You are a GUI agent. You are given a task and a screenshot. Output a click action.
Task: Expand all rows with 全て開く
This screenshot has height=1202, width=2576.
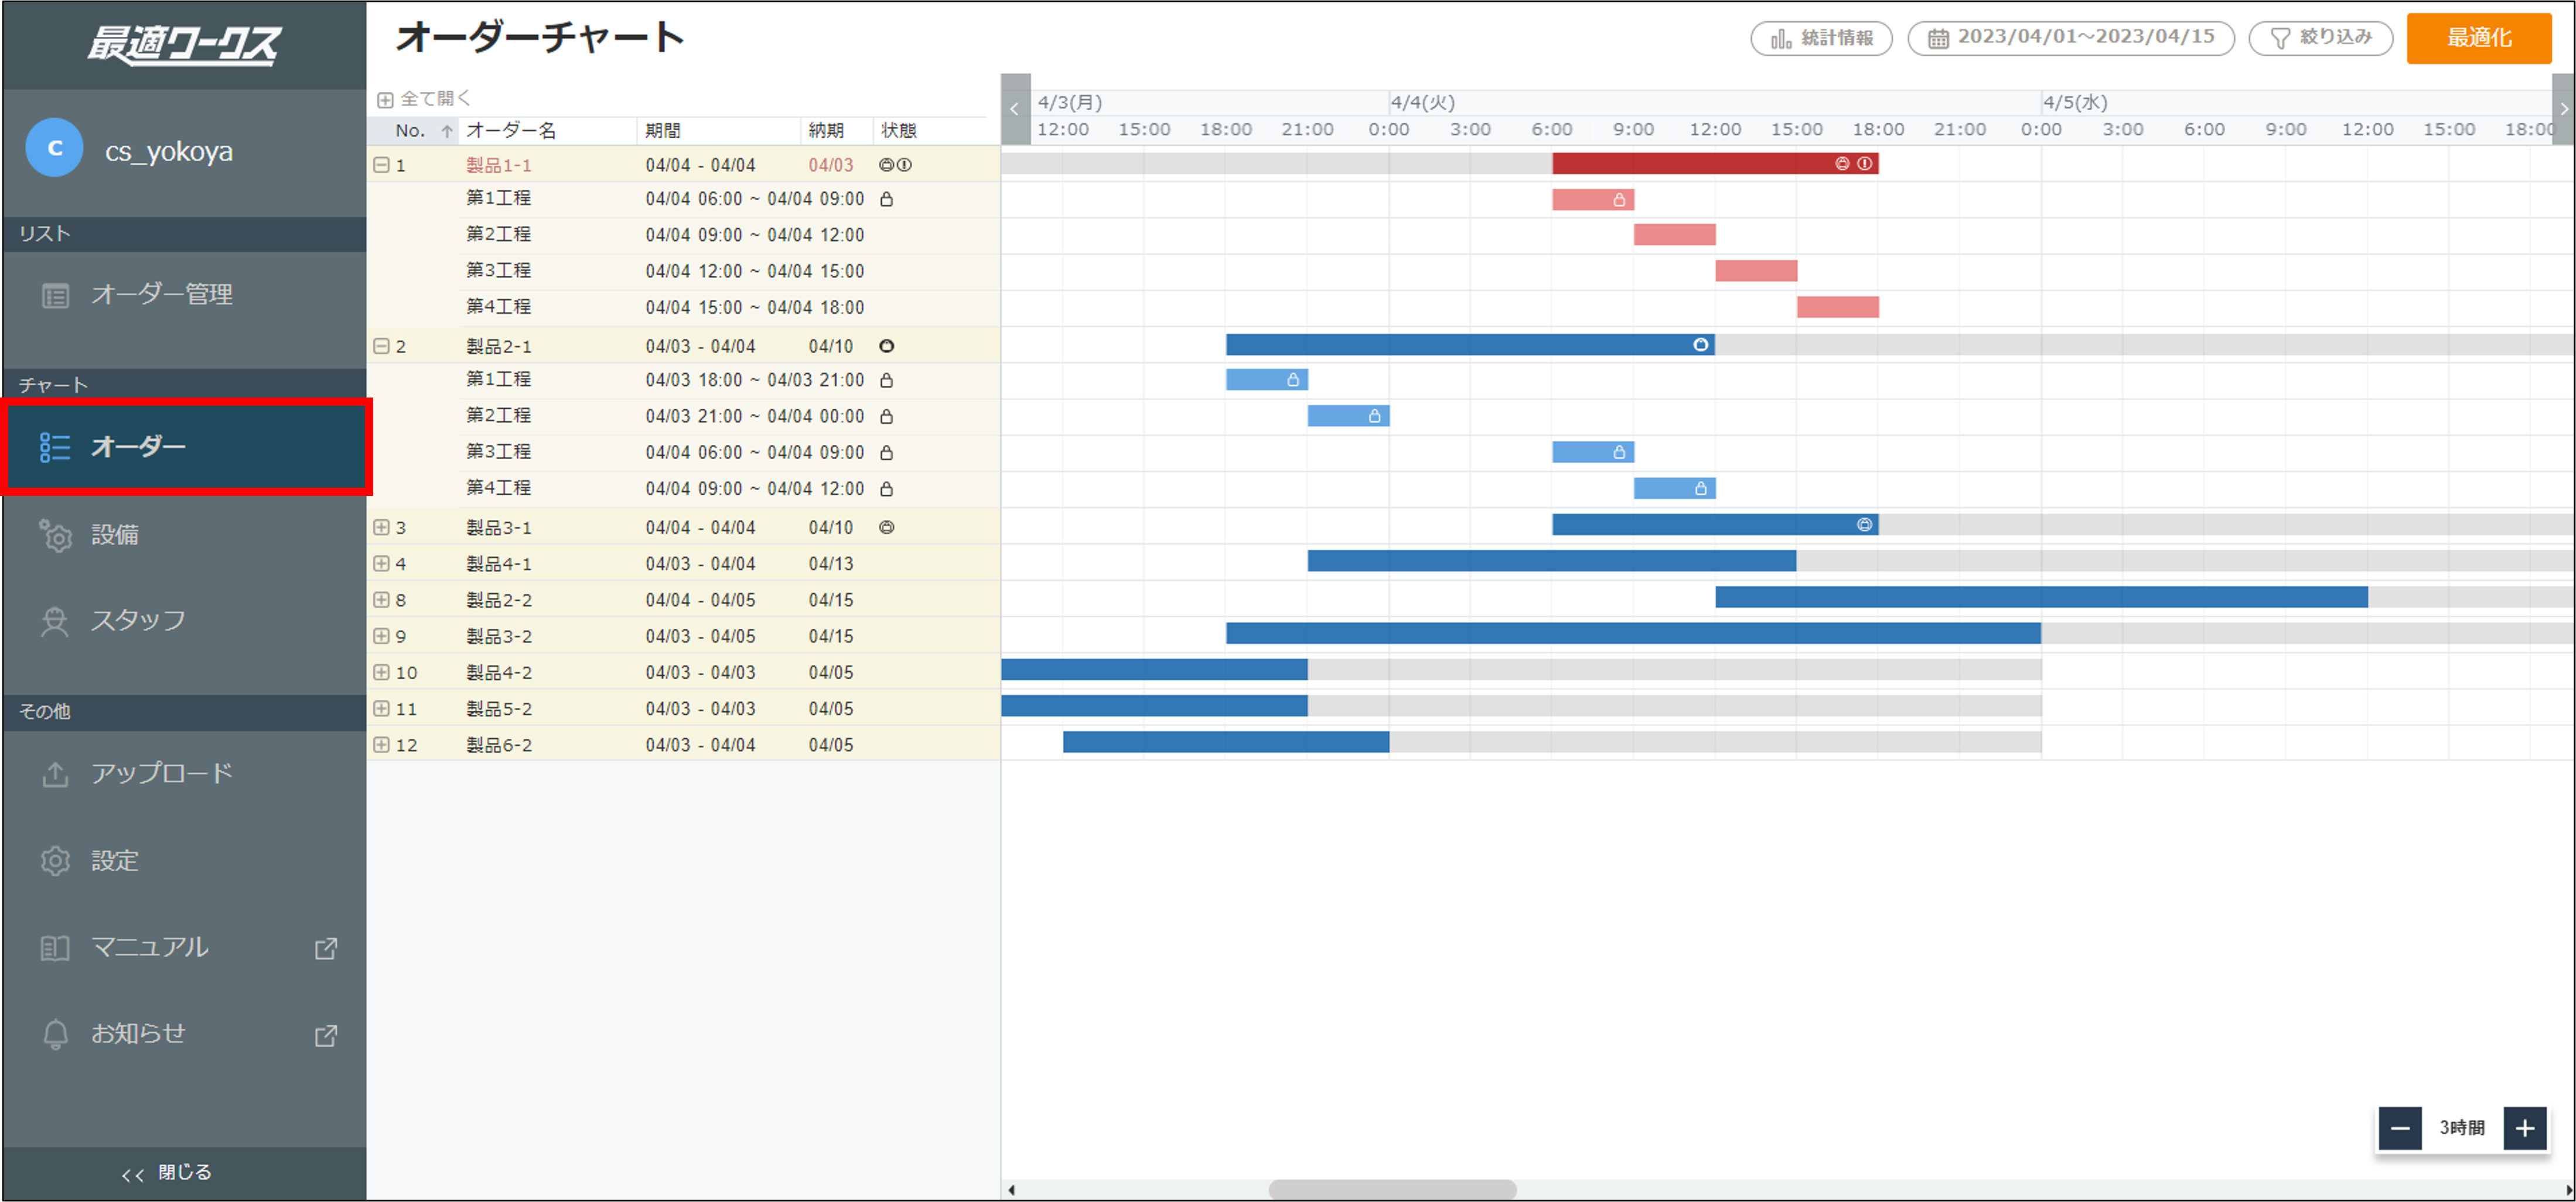coord(424,98)
